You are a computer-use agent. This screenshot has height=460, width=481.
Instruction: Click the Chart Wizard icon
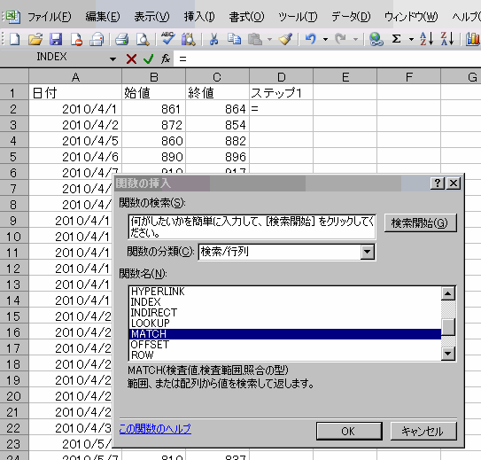point(473,39)
